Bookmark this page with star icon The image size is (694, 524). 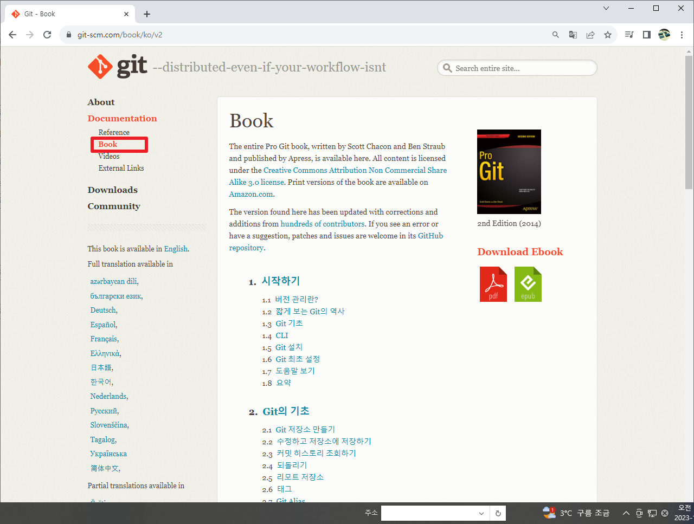(x=608, y=35)
